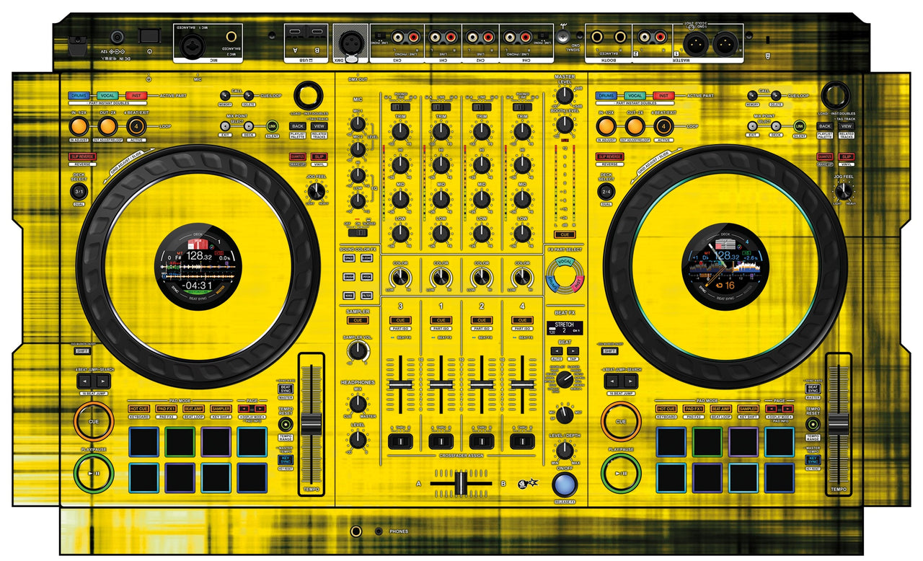Viewport: 923px width, 561px height.
Task: Enable left deck KEY SYNC
Action: (285, 459)
